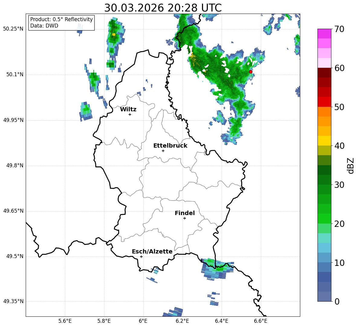Screen dimensions: 358x327
Task: Click the 20 tick on colorbar
Action: tap(339, 224)
